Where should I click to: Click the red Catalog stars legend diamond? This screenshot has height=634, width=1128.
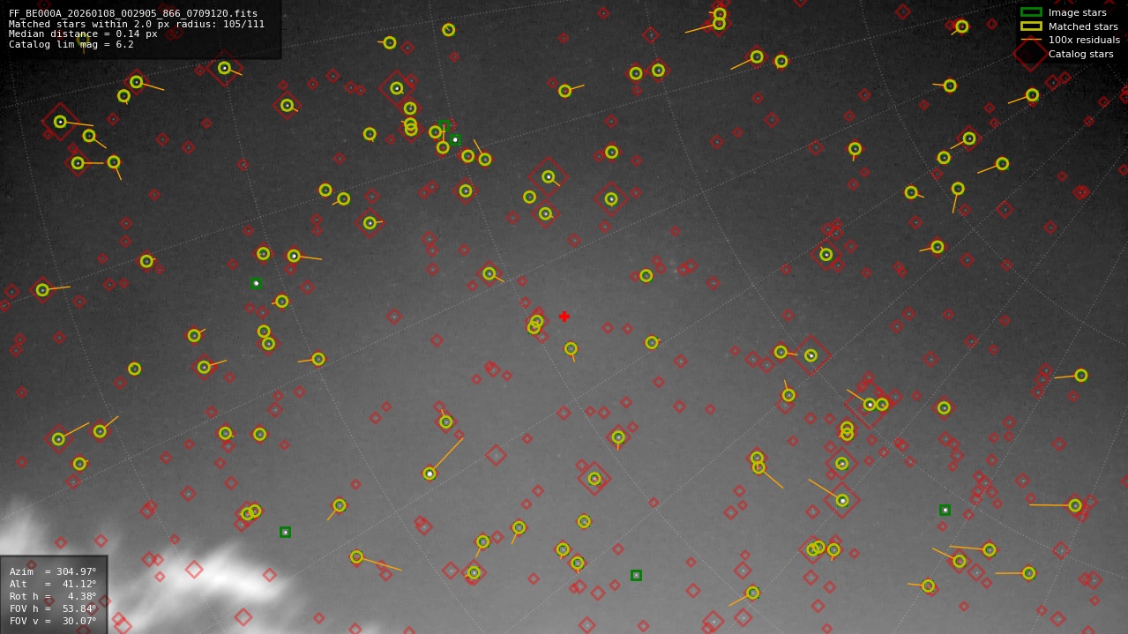pyautogui.click(x=1030, y=53)
